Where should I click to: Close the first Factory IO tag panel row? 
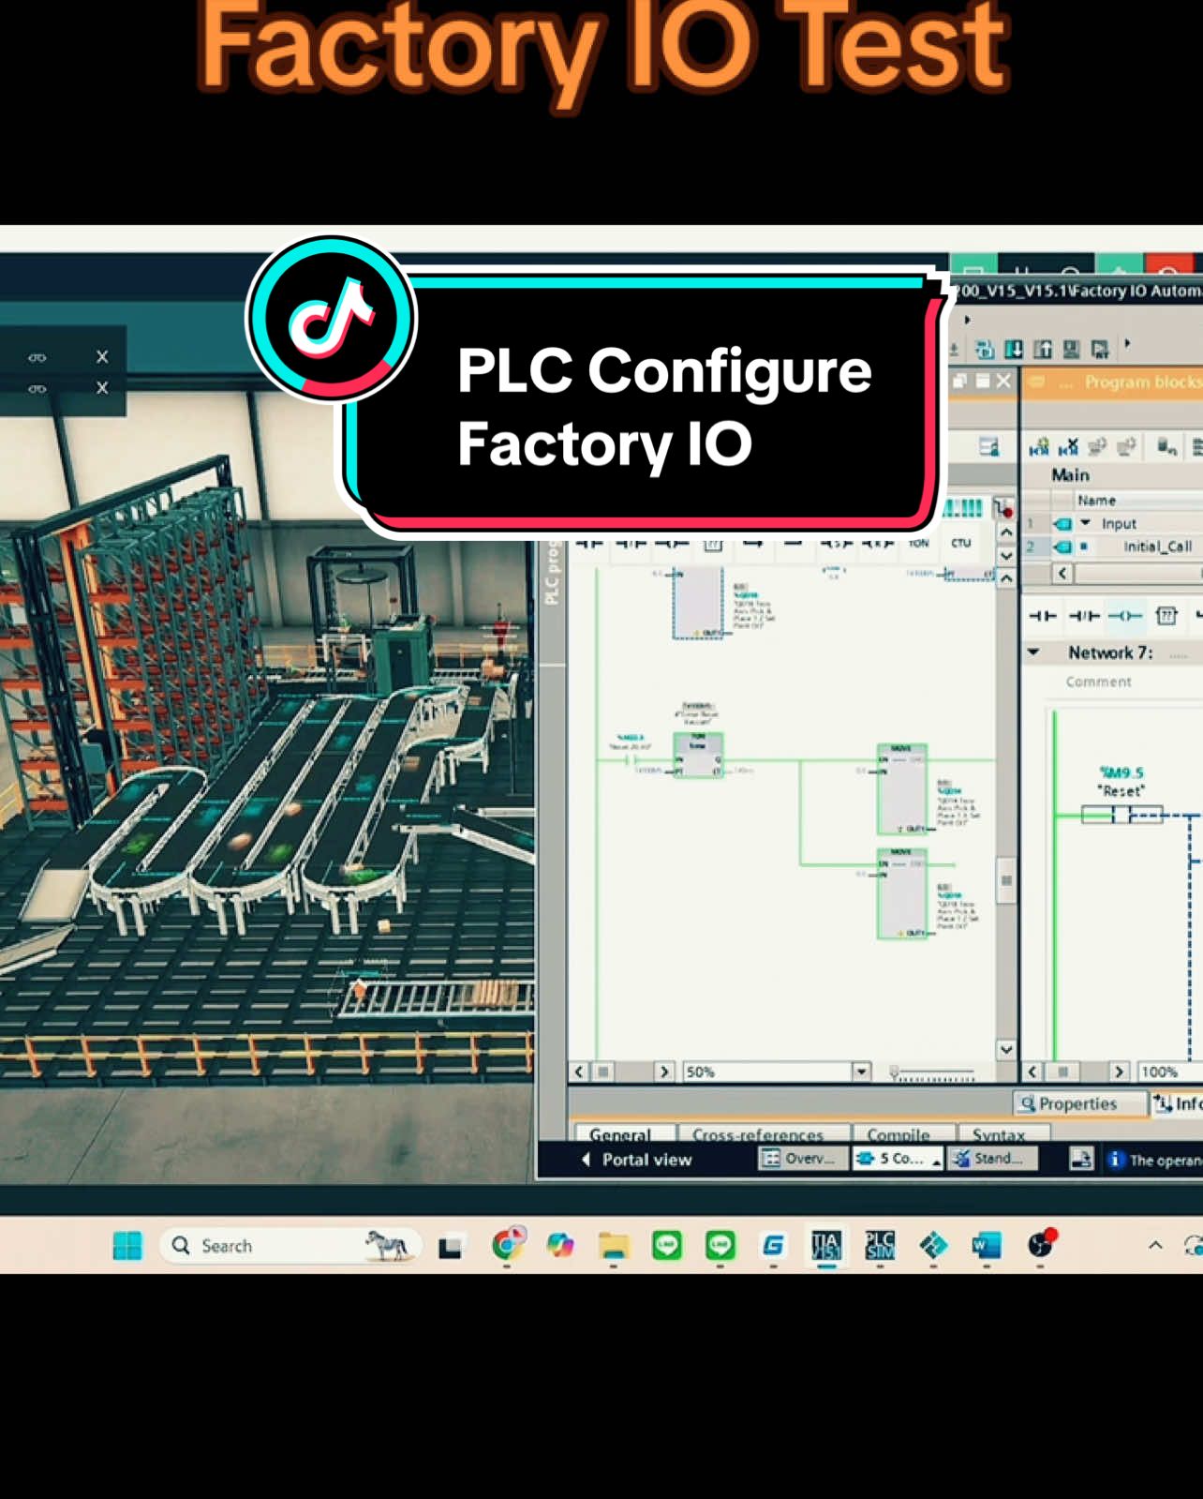click(102, 357)
